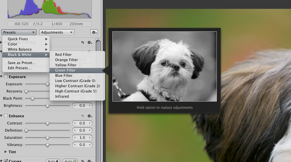Click the Contrast value field
This screenshot has height=162, width=291.
(82, 123)
